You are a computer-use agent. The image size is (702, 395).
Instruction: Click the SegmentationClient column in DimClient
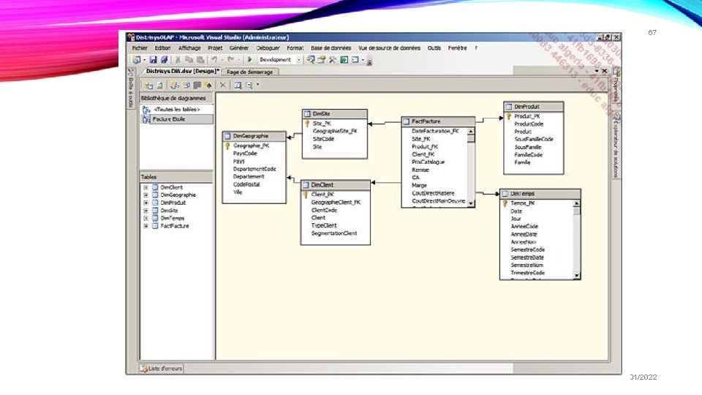click(334, 233)
